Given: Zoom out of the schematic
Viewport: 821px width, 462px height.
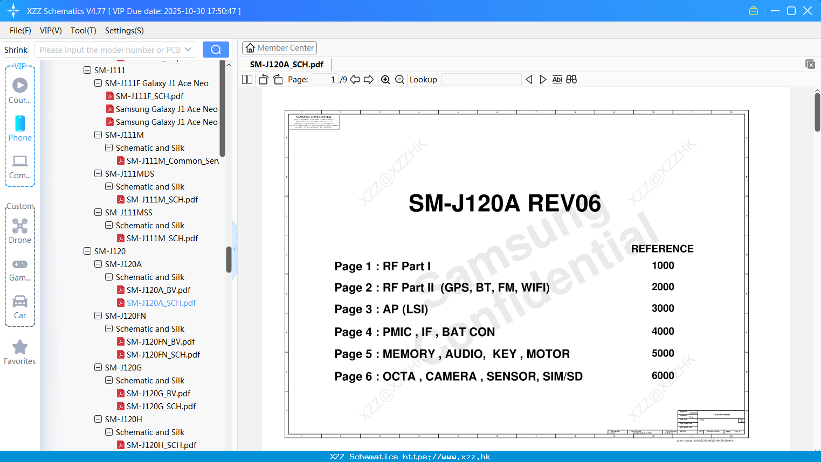Looking at the screenshot, I should 399,79.
